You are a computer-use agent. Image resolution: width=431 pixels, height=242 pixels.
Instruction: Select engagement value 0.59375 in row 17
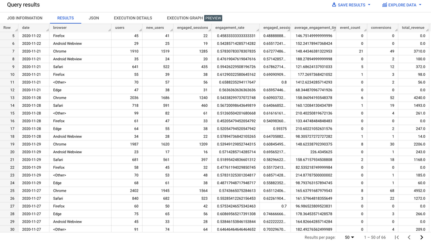(280, 129)
